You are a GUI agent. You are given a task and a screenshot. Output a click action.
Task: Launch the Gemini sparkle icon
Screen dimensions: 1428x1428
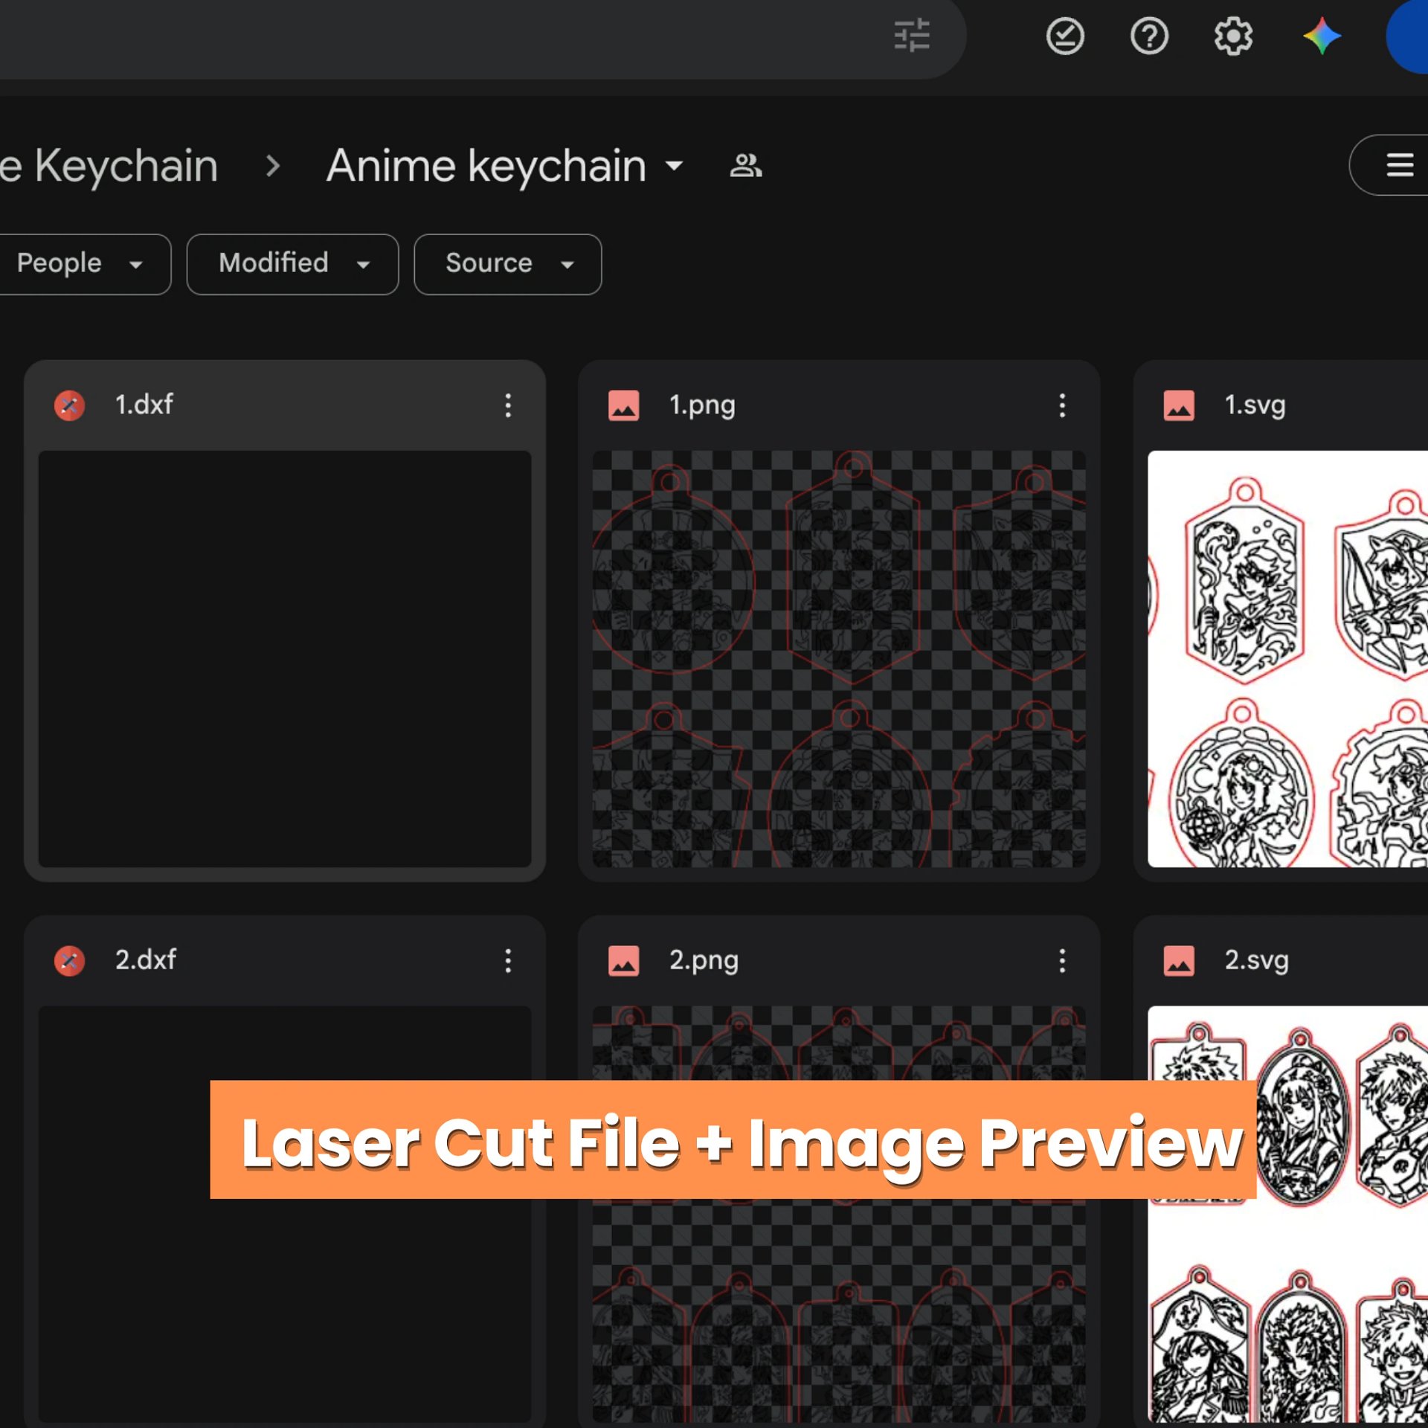click(x=1322, y=36)
